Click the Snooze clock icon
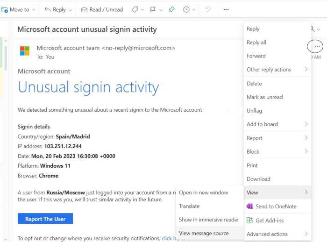Viewport: 327px width, 242px height. pyautogui.click(x=186, y=9)
